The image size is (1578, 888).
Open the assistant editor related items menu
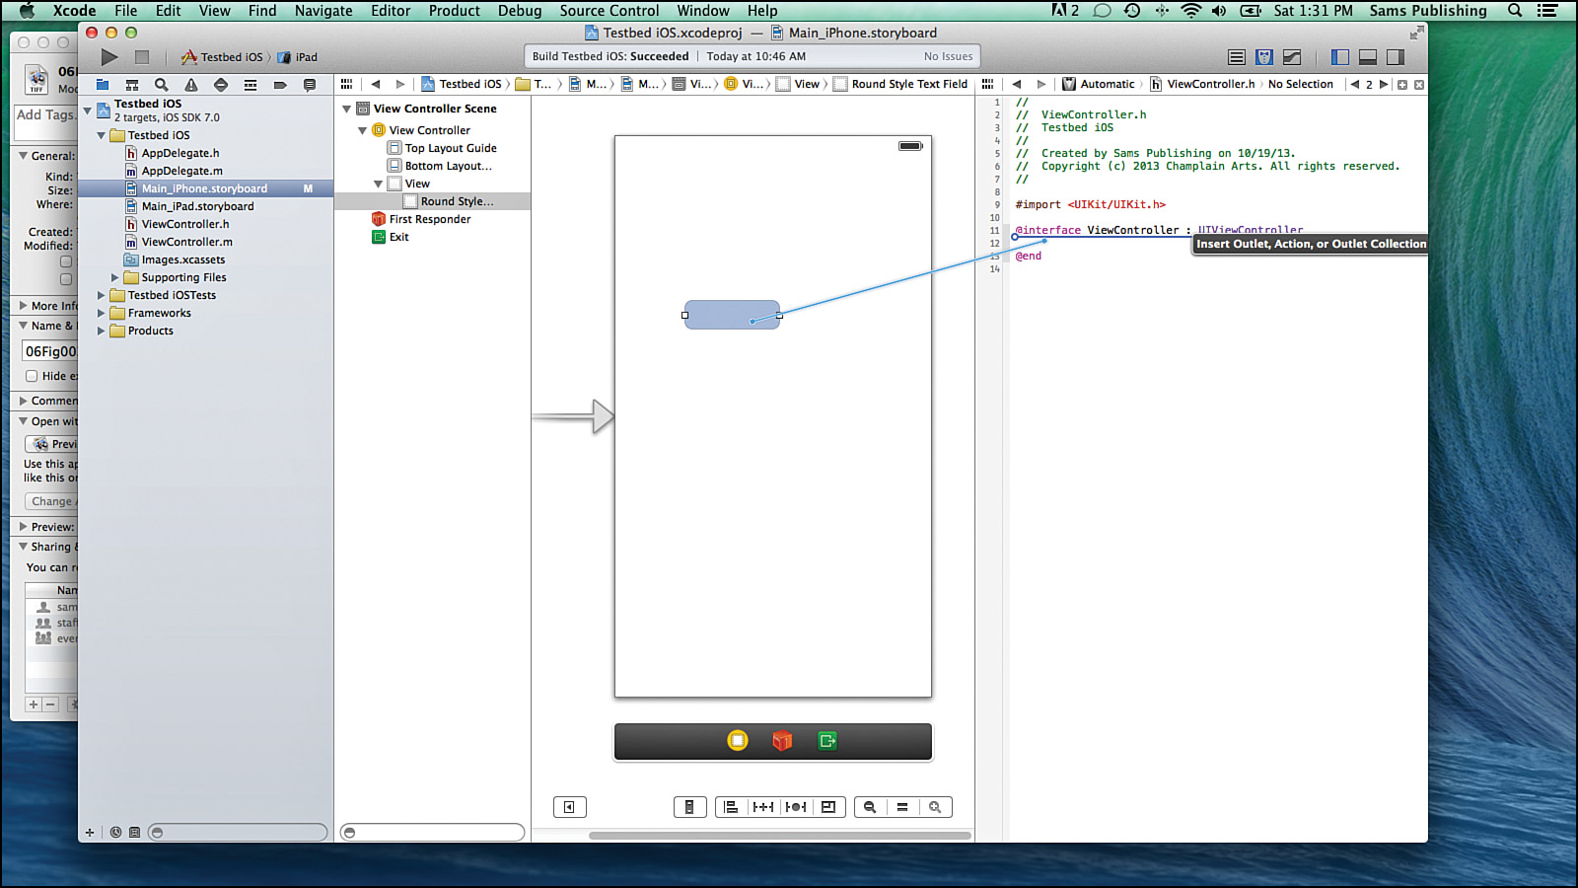(987, 85)
